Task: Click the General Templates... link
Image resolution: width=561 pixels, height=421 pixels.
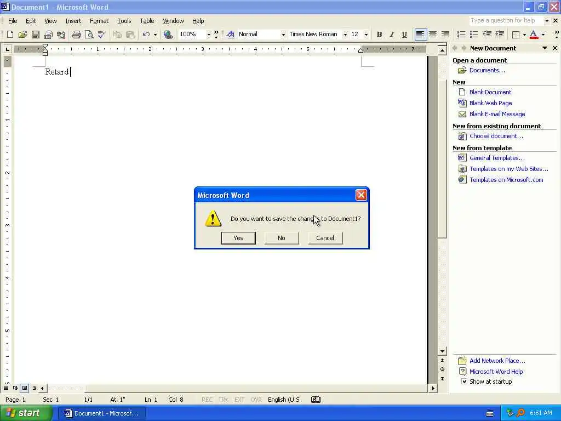Action: [x=497, y=158]
